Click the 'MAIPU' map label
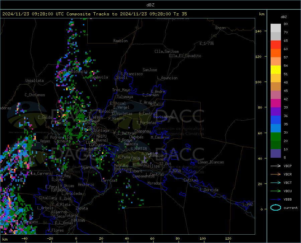 pos(101,136)
